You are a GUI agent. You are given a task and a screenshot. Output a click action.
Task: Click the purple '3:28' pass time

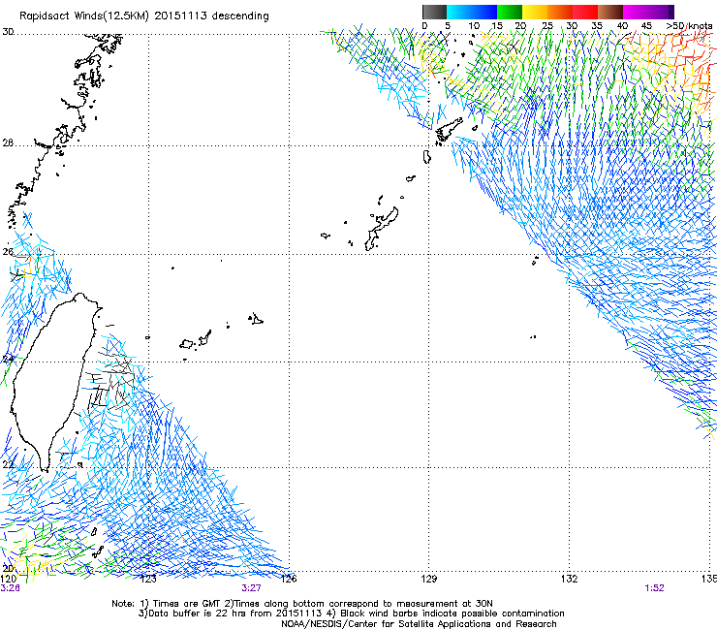tap(10, 588)
